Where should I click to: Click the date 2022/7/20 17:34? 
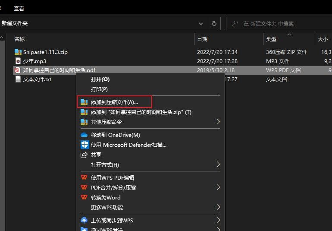[217, 52]
